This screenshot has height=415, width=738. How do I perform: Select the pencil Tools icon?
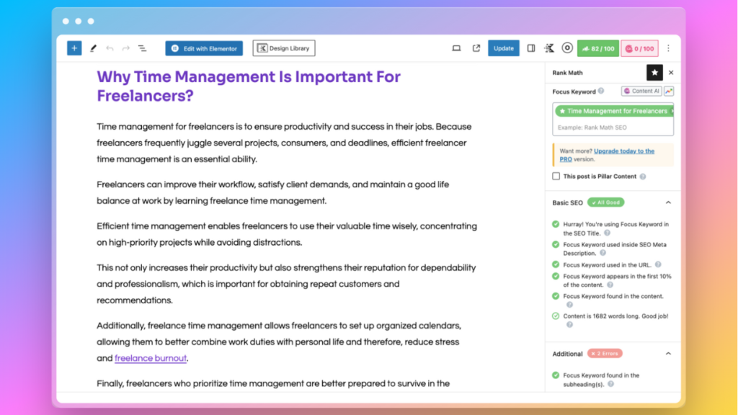[93, 48]
